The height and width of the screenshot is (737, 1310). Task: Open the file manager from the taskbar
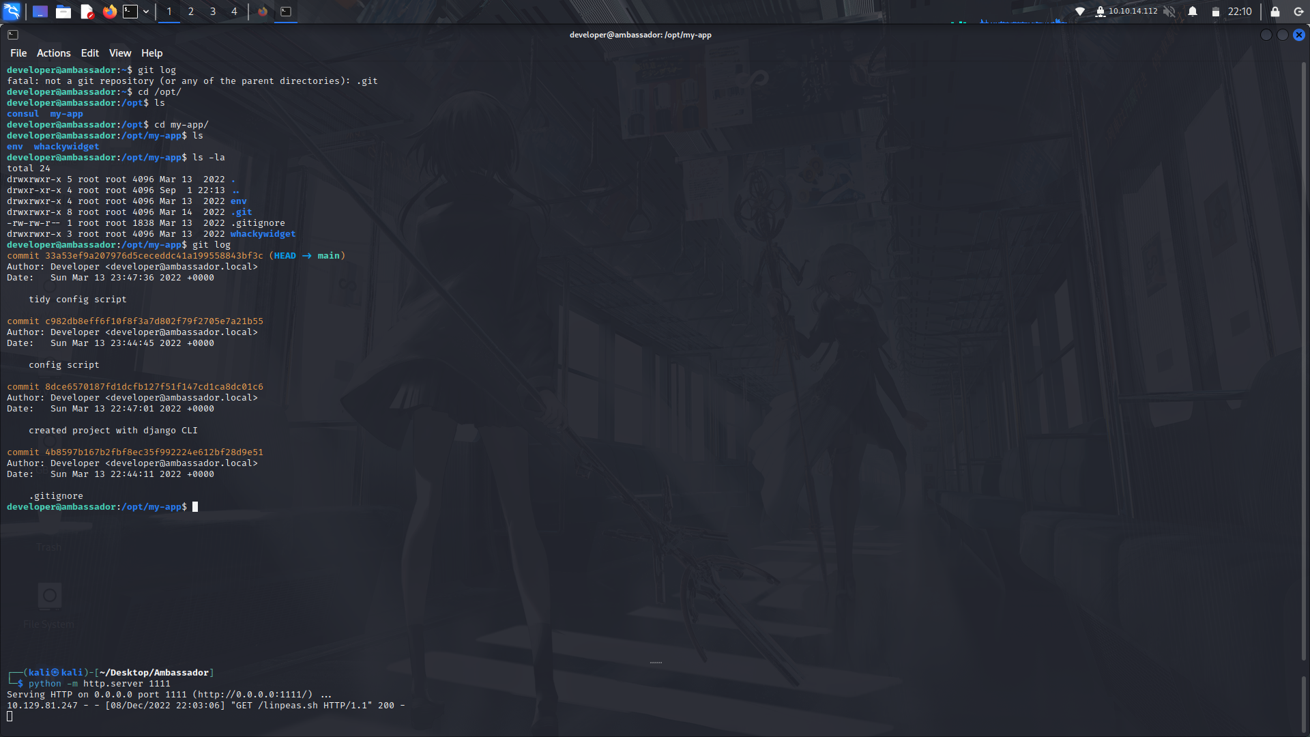(x=63, y=12)
